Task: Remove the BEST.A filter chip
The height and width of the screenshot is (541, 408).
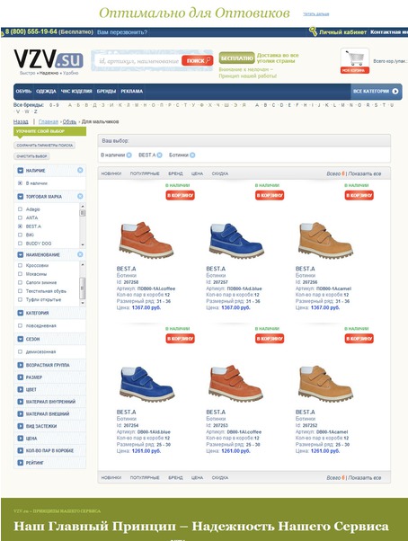Action: click(x=159, y=155)
